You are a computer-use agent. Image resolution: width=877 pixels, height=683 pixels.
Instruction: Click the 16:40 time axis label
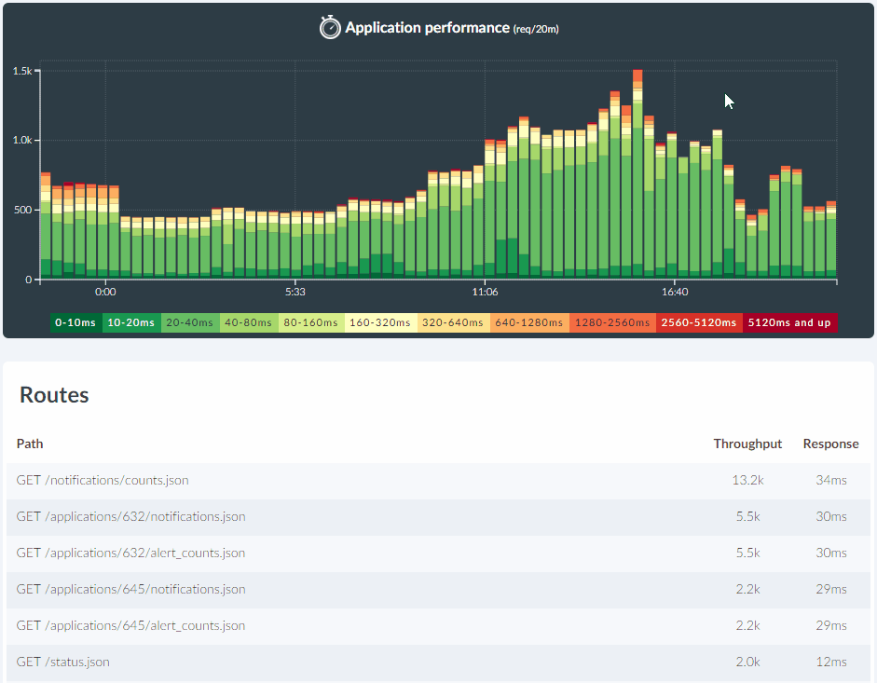675,292
